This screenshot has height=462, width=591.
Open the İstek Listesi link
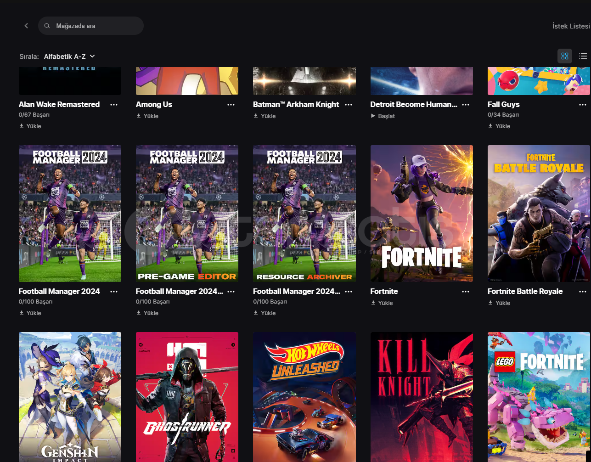point(571,26)
